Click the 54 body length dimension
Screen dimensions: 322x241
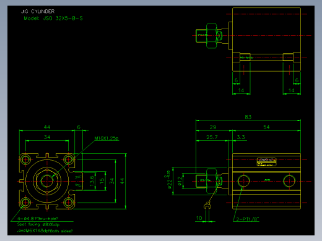266,127
